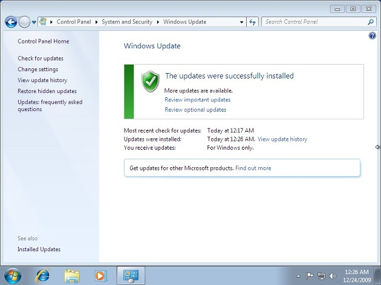Expand the arrow after Control Panel breadcrumb
381x285 pixels.
coord(97,22)
